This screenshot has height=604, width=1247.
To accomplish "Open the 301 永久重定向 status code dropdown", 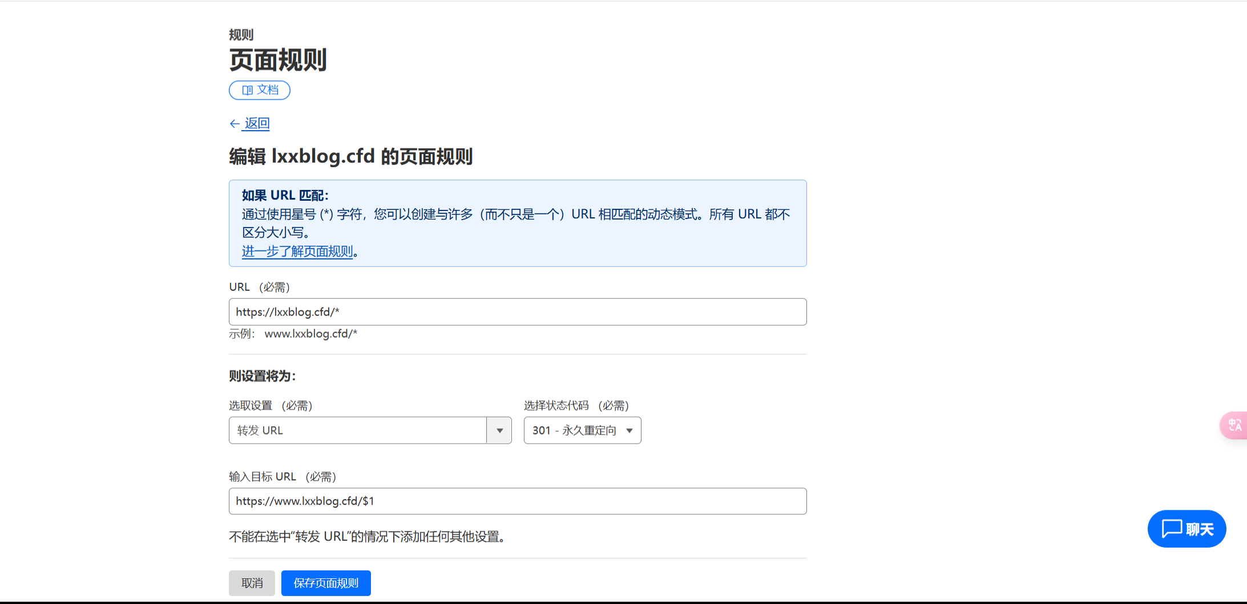I will click(x=582, y=430).
